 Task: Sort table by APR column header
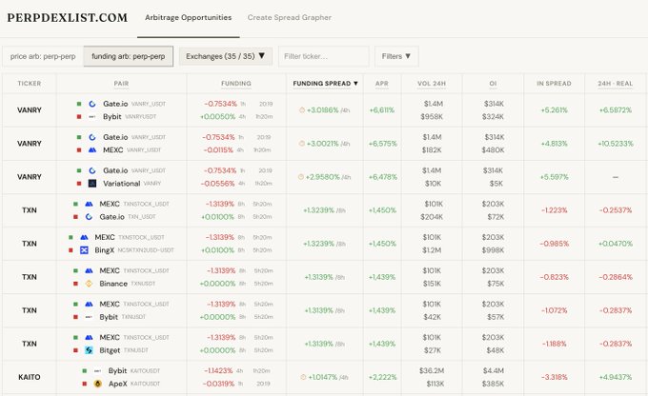(x=382, y=84)
